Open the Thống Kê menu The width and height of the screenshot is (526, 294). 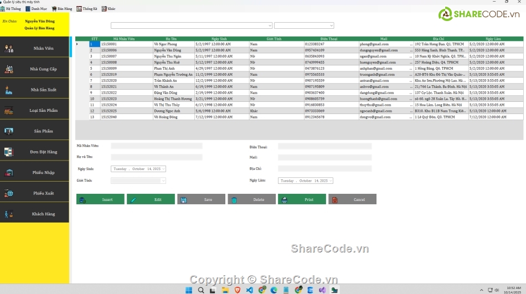[x=86, y=9]
